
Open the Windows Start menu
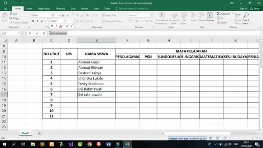pyautogui.click(x=5, y=144)
